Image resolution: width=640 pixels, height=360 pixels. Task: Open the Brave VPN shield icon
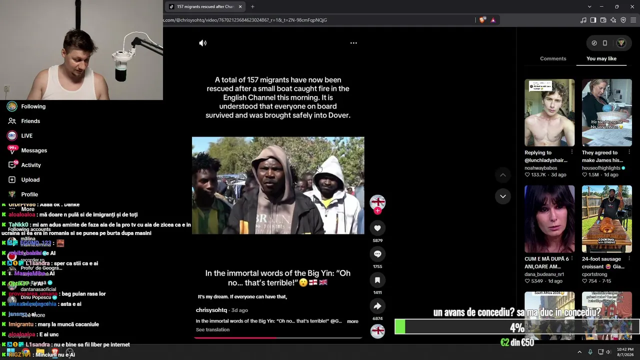[x=623, y=20]
